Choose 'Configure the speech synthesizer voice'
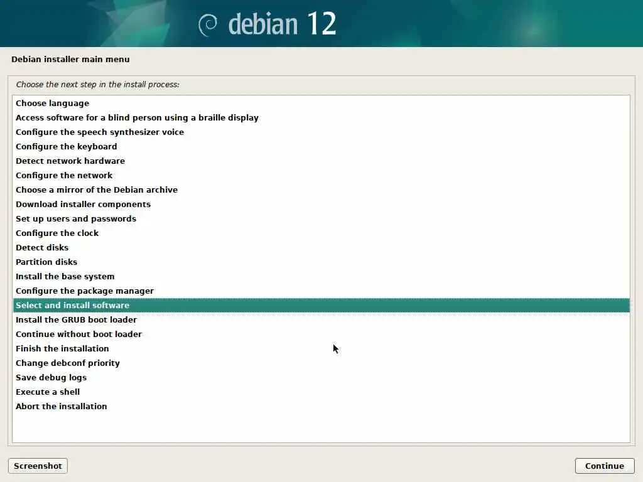 click(x=321, y=132)
